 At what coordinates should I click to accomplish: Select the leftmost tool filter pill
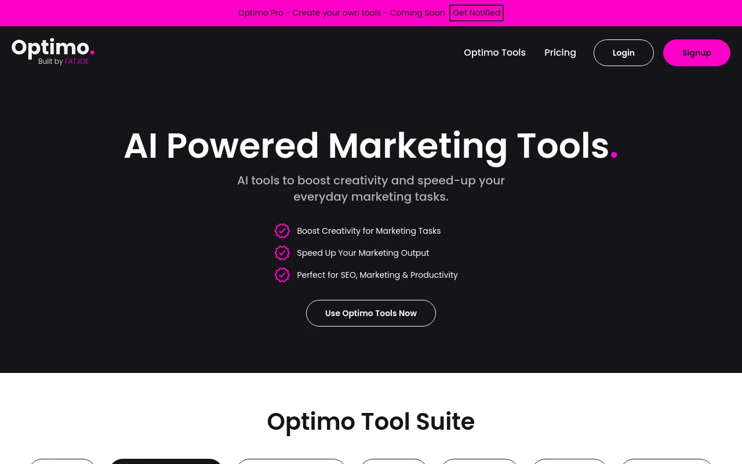[x=62, y=463]
